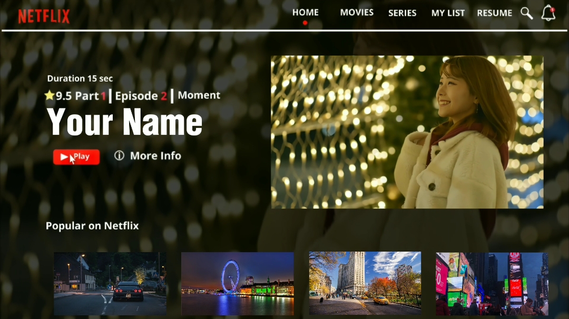Open My List

(x=448, y=13)
